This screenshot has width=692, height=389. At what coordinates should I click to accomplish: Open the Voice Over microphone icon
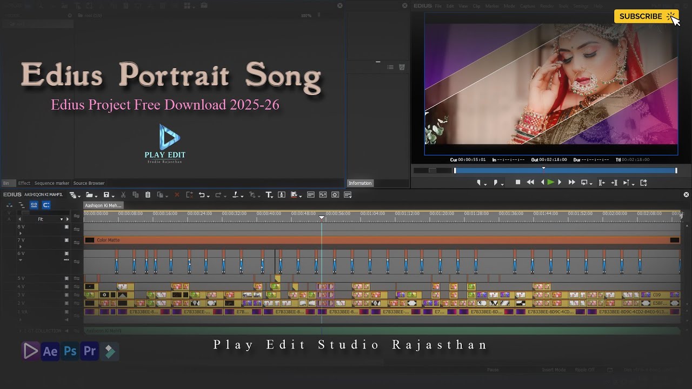click(282, 195)
